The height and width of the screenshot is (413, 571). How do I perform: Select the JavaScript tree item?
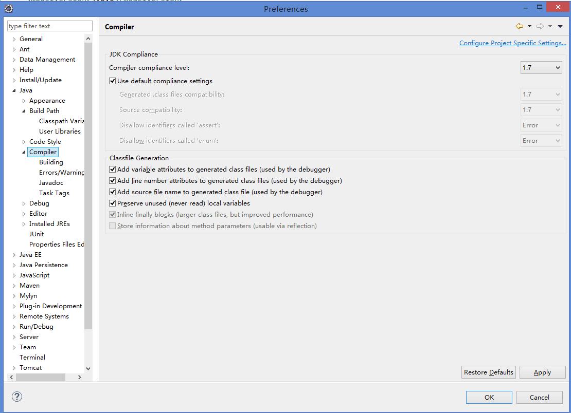tap(34, 275)
